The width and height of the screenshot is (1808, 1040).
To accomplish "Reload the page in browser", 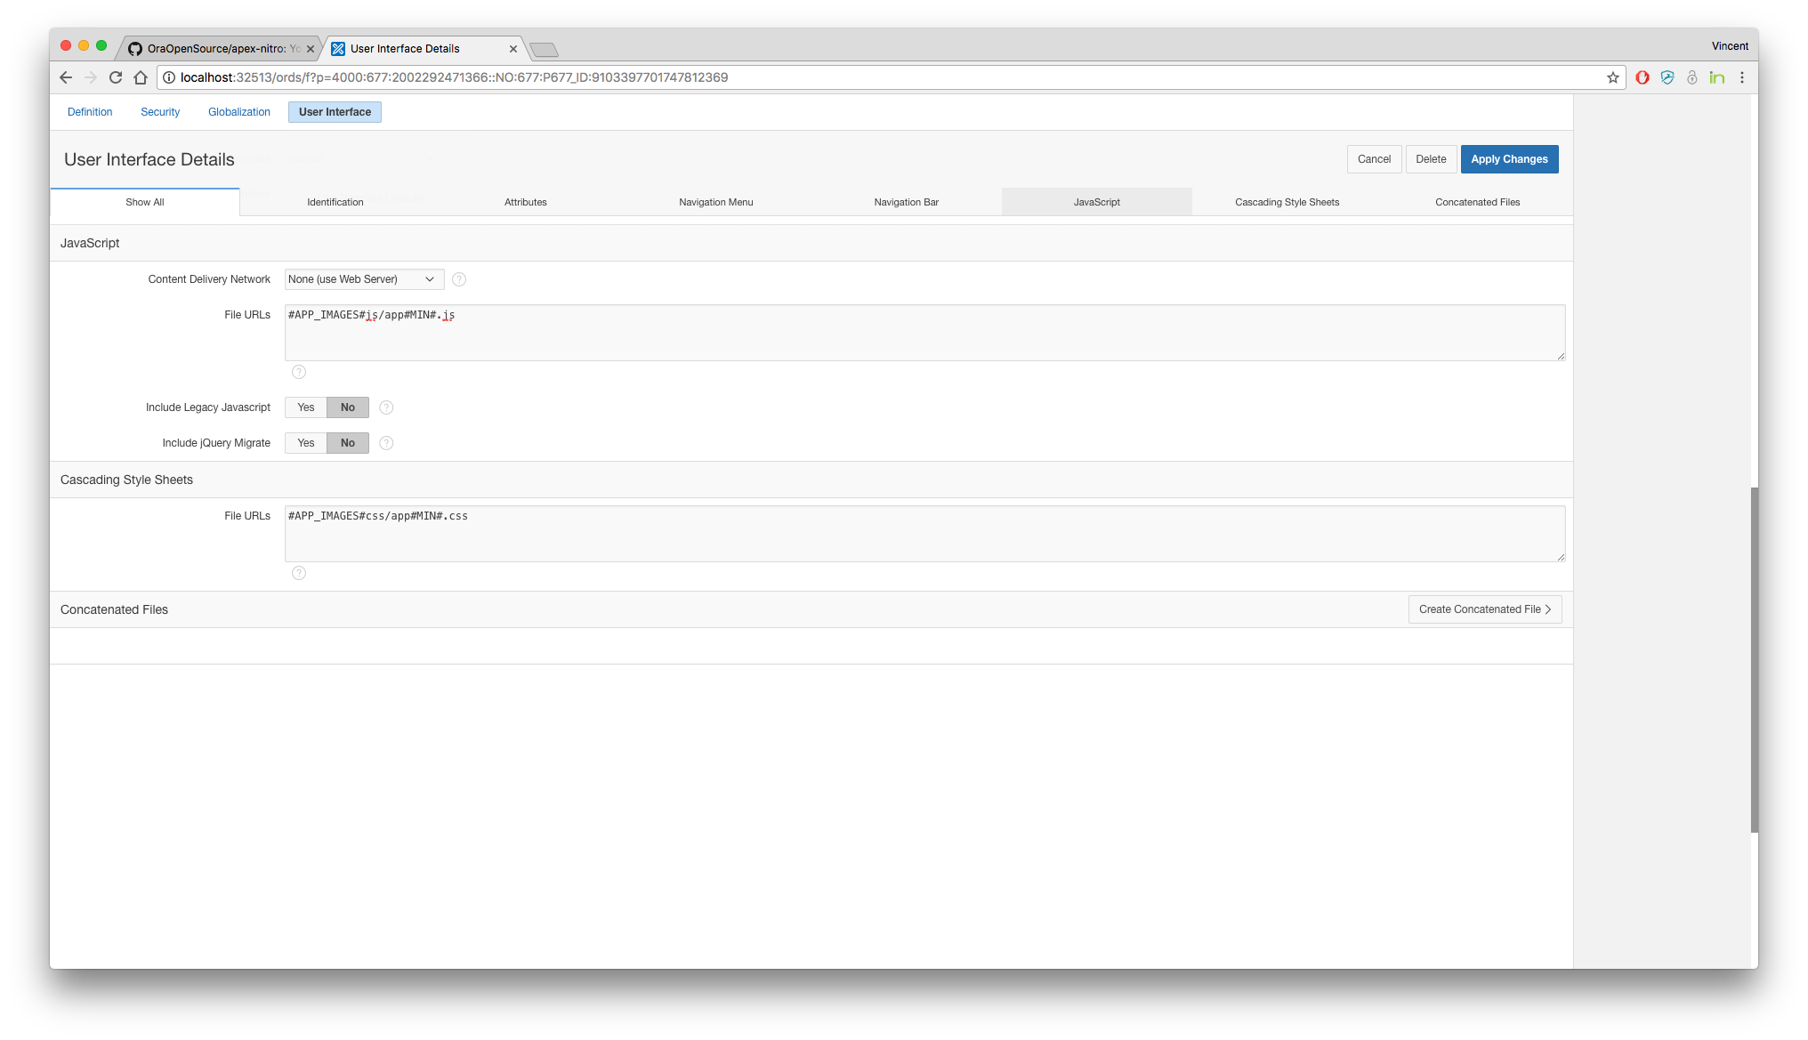I will (x=116, y=77).
